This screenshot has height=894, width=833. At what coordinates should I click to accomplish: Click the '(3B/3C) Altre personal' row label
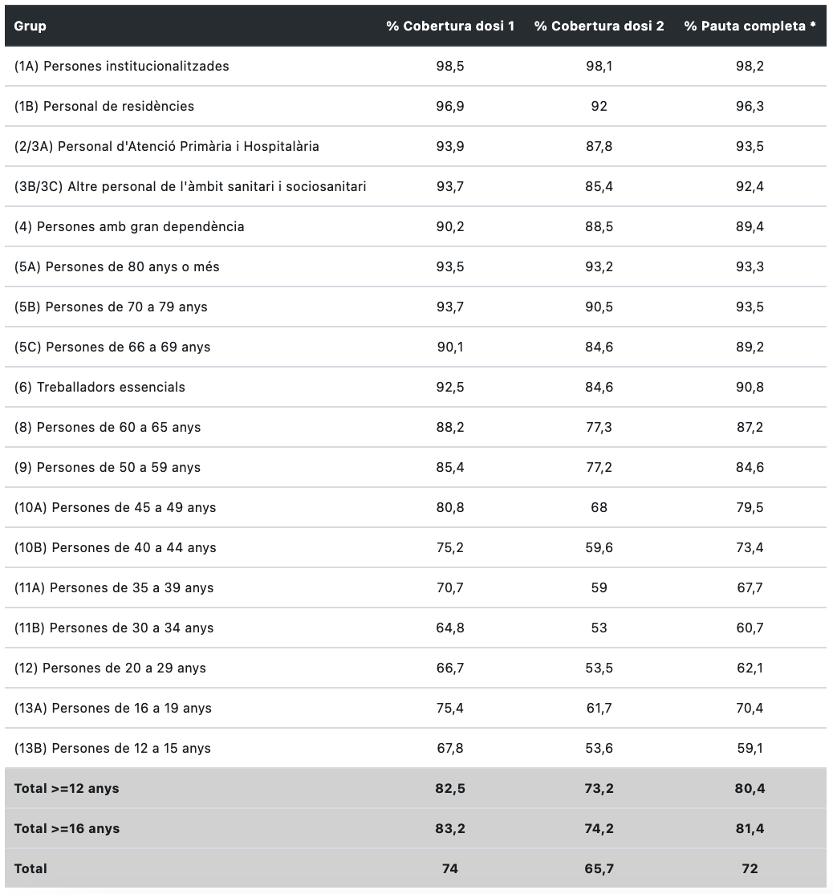click(x=190, y=187)
